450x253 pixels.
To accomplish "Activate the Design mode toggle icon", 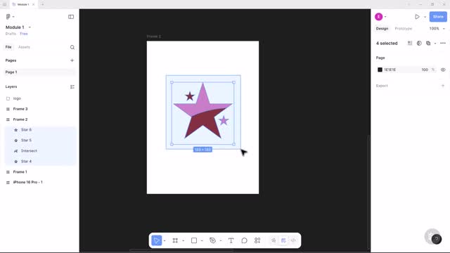I will click(x=283, y=240).
